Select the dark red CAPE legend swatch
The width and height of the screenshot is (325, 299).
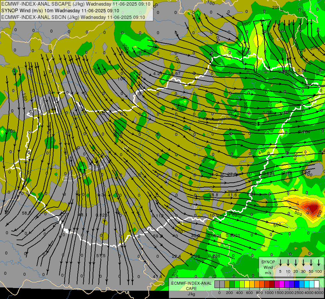[x=272, y=284]
